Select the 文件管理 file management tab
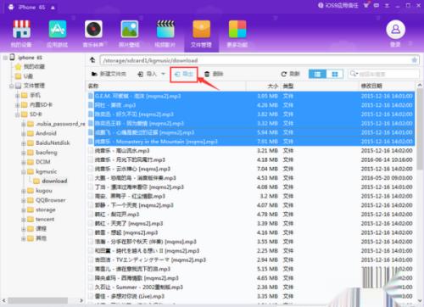The image size is (424, 307). [201, 33]
